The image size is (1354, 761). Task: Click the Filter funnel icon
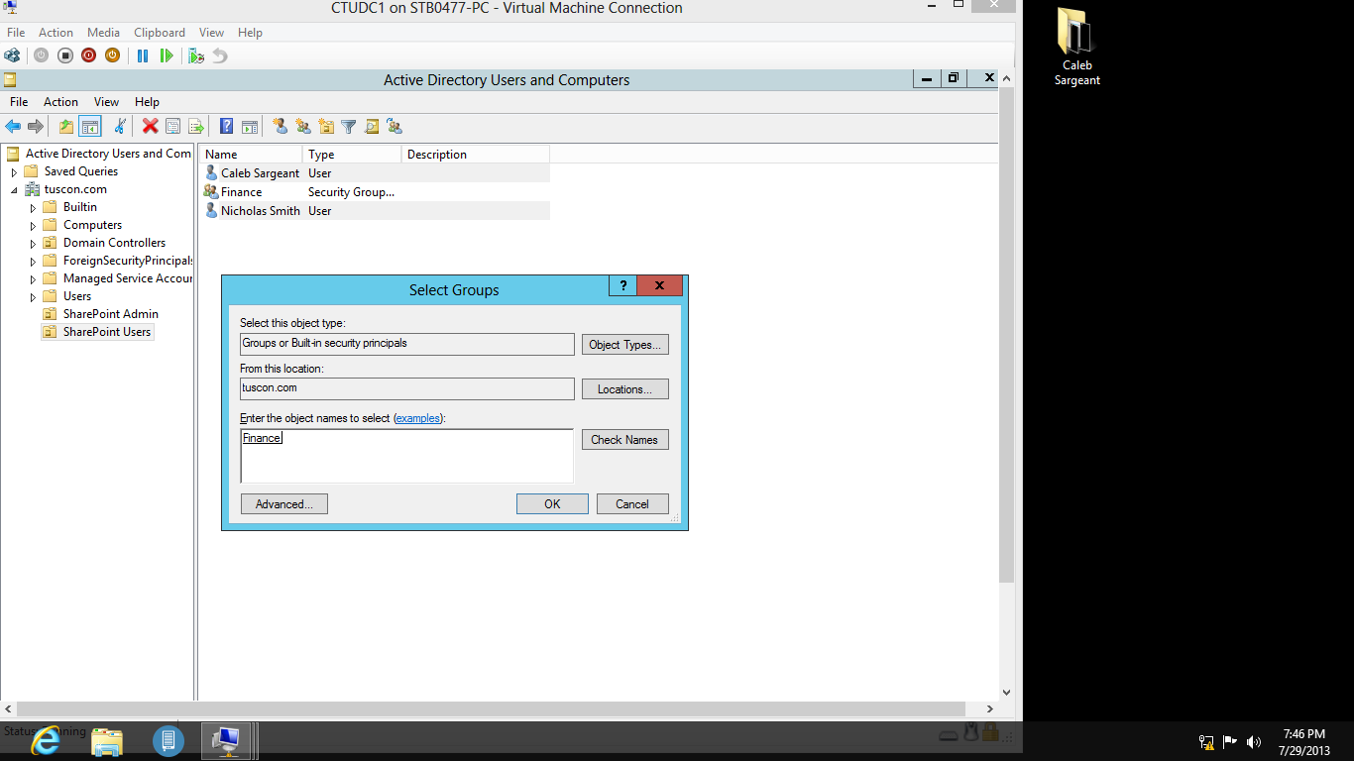point(349,126)
